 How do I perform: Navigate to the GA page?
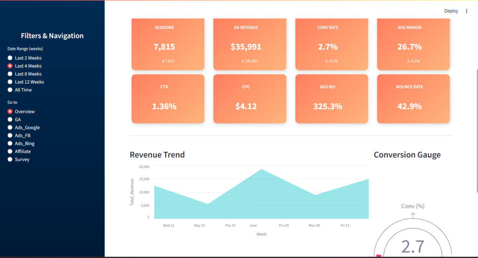pyautogui.click(x=10, y=120)
